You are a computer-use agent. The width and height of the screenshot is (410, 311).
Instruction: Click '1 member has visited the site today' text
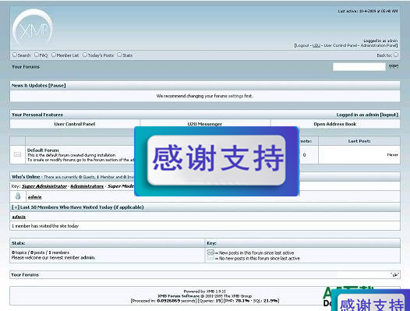(x=45, y=226)
